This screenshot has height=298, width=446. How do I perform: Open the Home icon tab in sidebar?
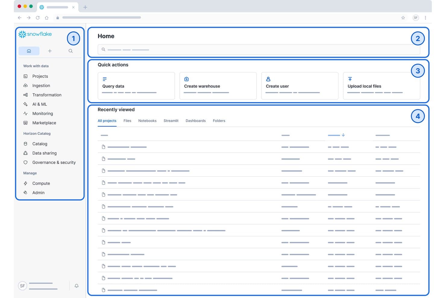29,51
